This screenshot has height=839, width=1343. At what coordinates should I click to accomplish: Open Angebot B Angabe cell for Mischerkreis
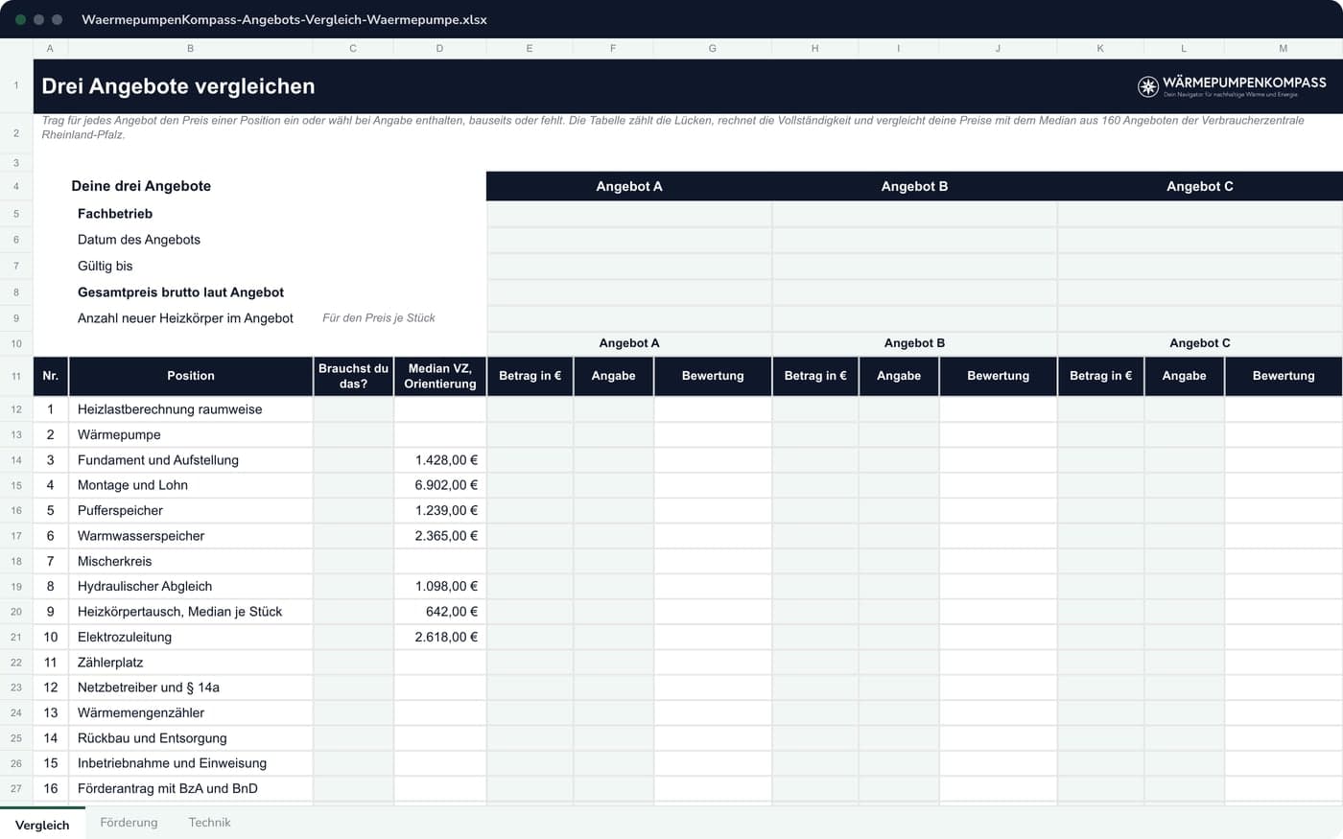[899, 561]
